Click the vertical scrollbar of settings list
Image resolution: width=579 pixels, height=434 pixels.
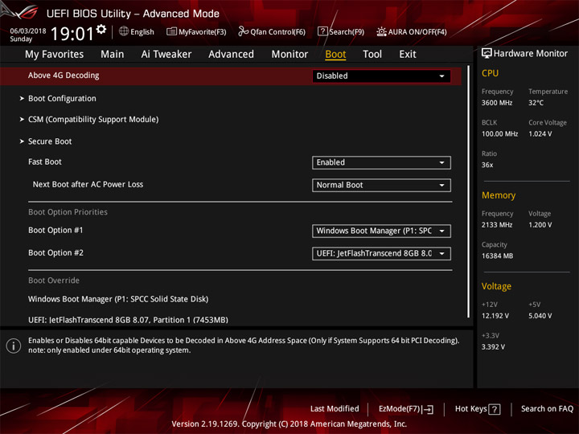pos(469,192)
